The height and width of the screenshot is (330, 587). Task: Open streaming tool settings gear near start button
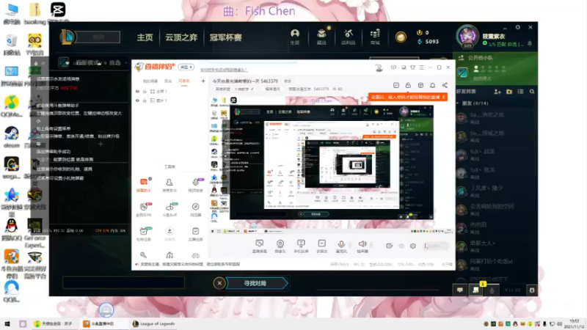(413, 246)
